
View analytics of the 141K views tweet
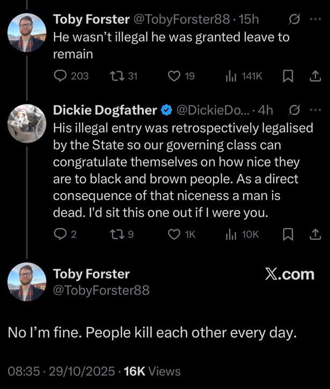pos(232,77)
